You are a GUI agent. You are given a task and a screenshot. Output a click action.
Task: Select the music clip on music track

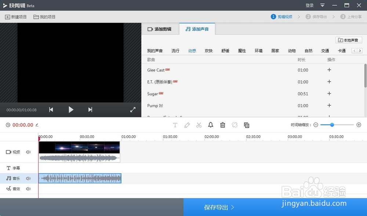pos(80,178)
